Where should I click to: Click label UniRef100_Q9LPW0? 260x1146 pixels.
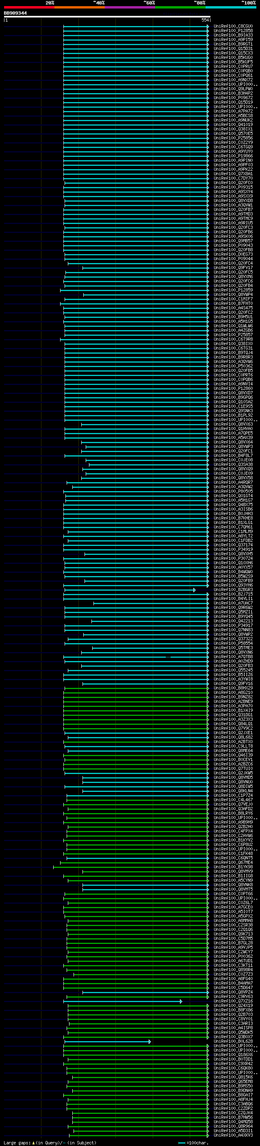(x=233, y=89)
